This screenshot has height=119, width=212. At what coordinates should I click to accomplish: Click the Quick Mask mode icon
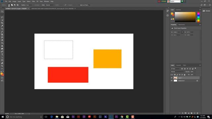coord(2,78)
